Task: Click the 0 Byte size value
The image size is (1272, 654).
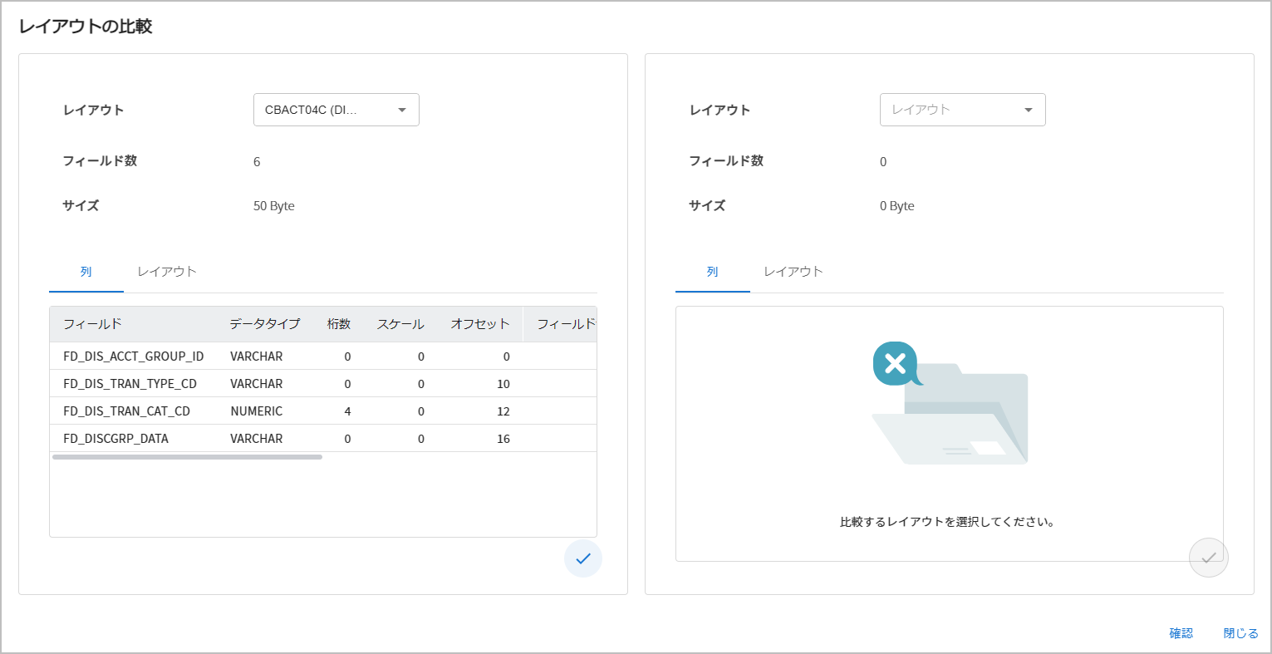Action: click(x=897, y=206)
